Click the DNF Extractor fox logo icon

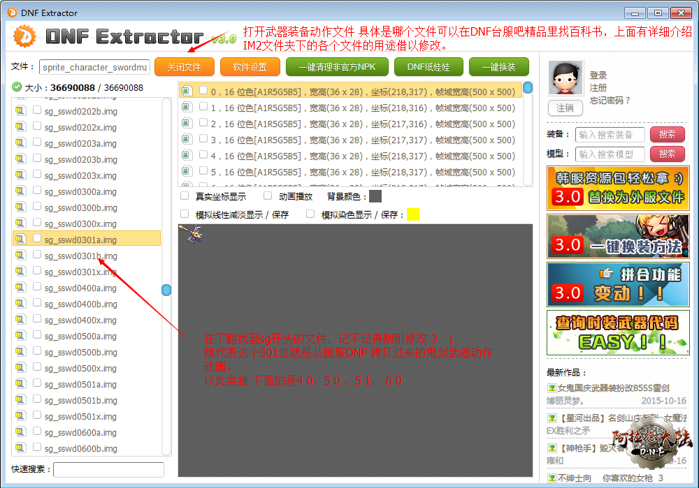pos(25,36)
